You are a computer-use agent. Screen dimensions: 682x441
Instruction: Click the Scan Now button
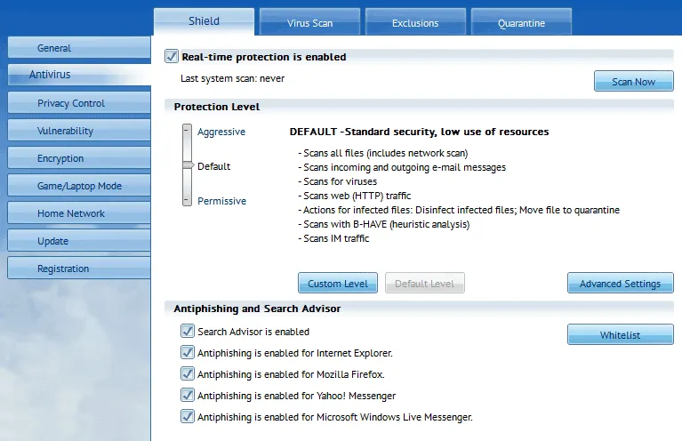click(634, 81)
